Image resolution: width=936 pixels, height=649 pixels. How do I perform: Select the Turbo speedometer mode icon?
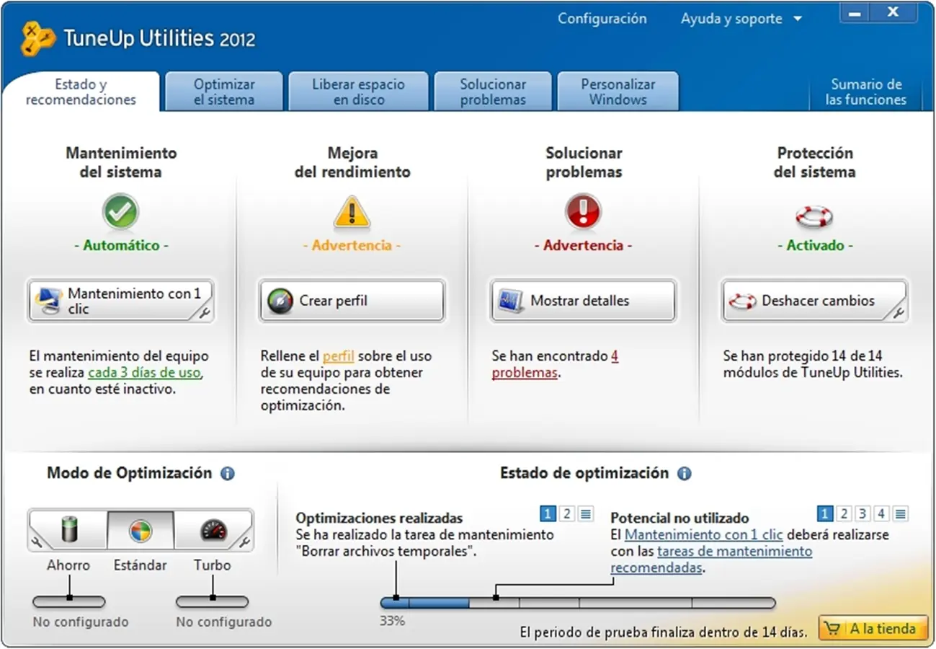click(211, 530)
